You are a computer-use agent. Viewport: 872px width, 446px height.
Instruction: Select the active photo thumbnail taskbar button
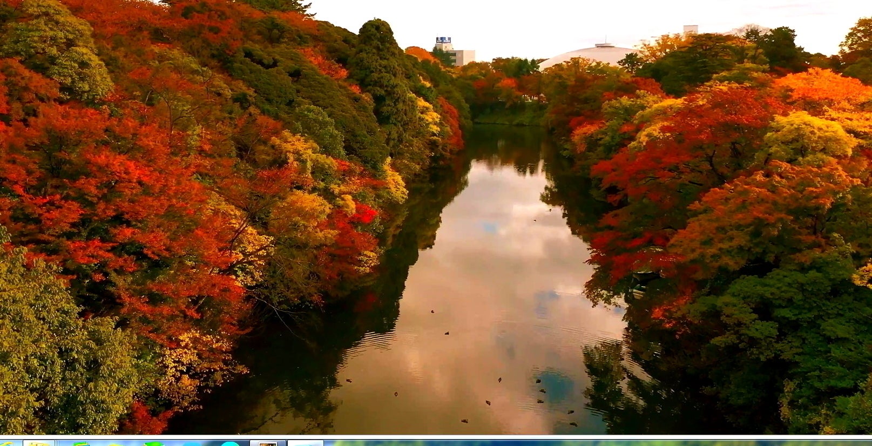point(268,443)
